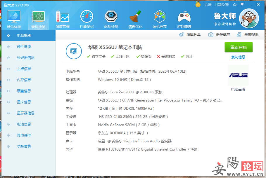
Task: Click the circular computer monitor icon
Action: [74, 51]
